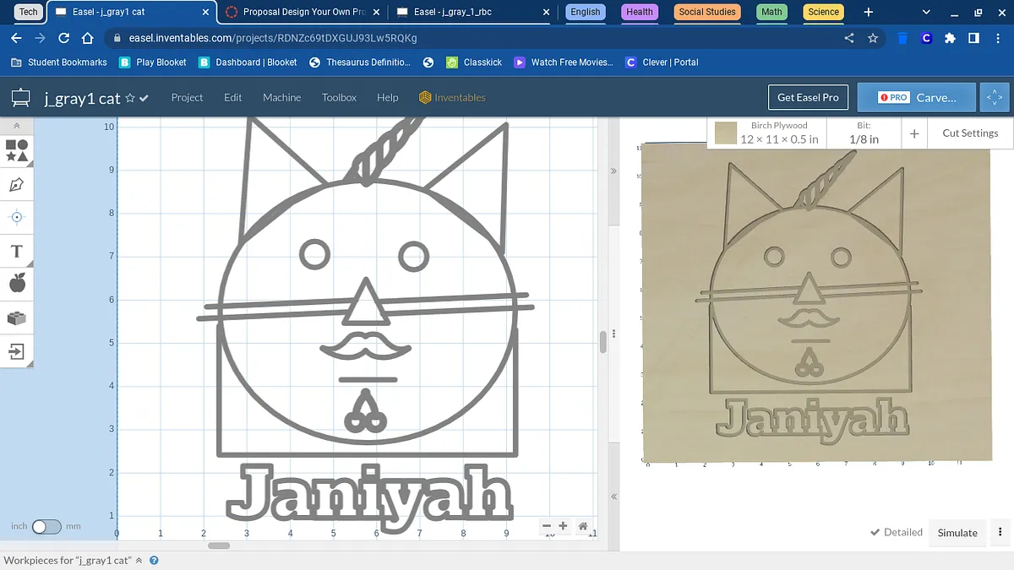Star the j_gray1 cat project
The height and width of the screenshot is (570, 1014).
tap(130, 98)
